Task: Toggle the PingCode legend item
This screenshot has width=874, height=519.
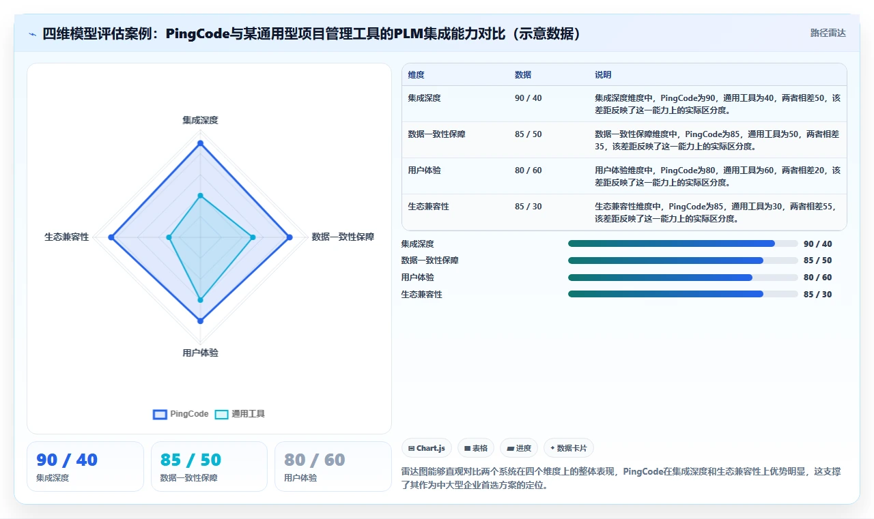Action: 181,414
